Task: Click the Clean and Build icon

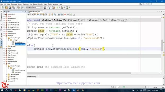Action: (x=53, y=7)
